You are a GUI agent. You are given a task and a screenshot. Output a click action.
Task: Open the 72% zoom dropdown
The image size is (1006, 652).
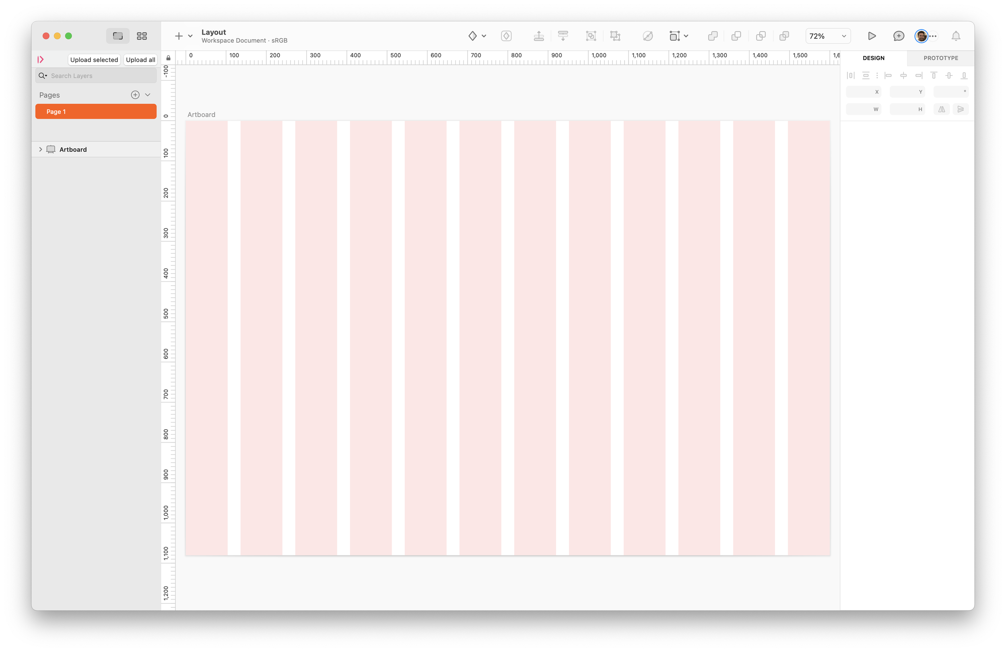point(828,36)
